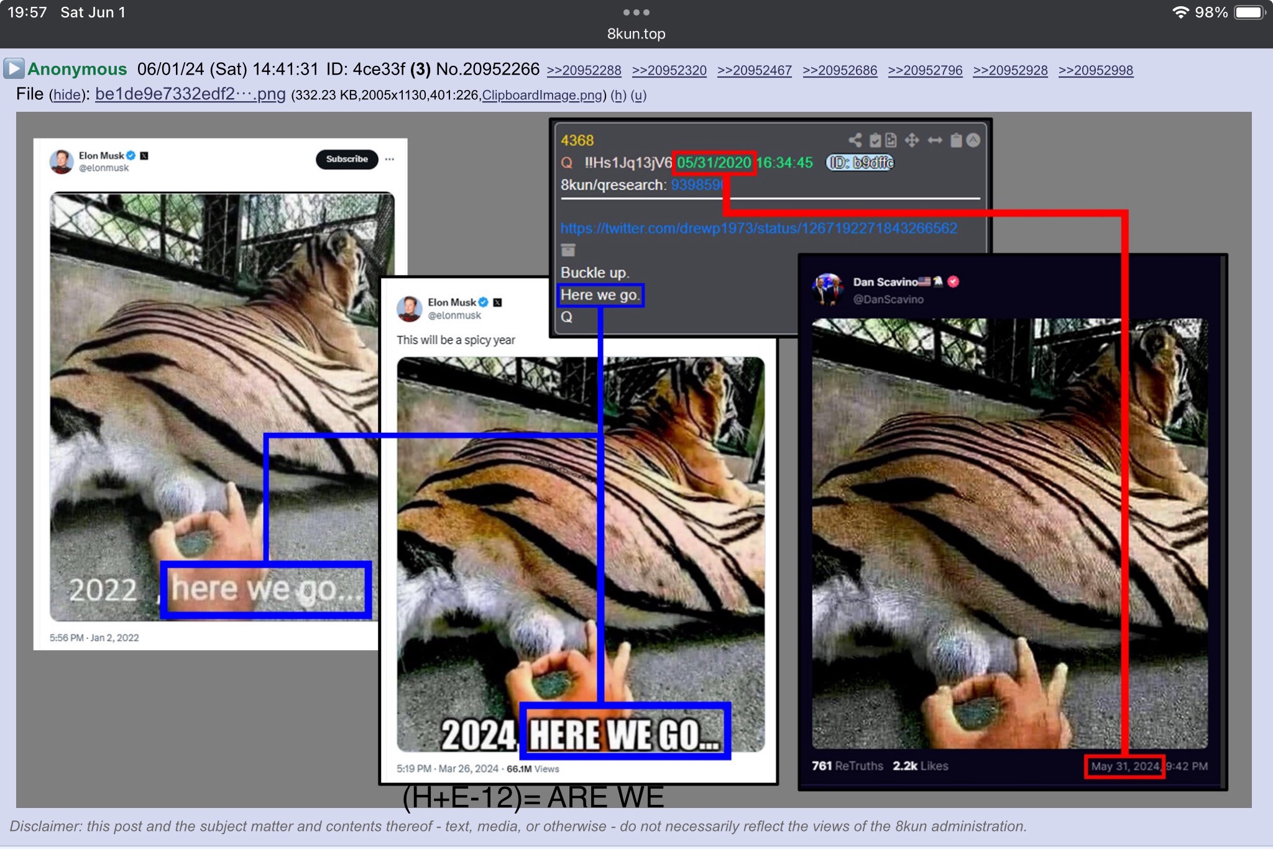Click the horizontal arrows icon in Q post
Screen dimensions: 1273x849
tap(935, 140)
